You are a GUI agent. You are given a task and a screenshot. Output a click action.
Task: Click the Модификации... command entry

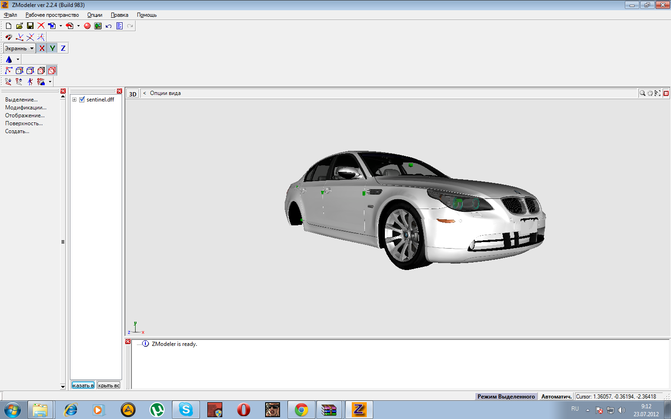[26, 108]
